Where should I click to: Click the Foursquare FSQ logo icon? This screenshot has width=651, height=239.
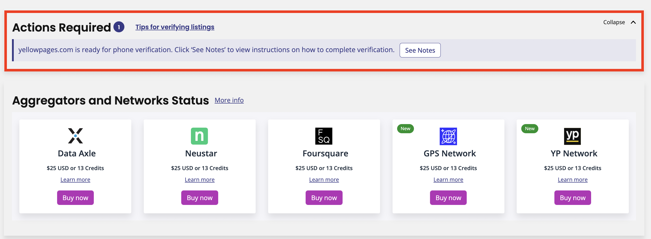tap(324, 136)
